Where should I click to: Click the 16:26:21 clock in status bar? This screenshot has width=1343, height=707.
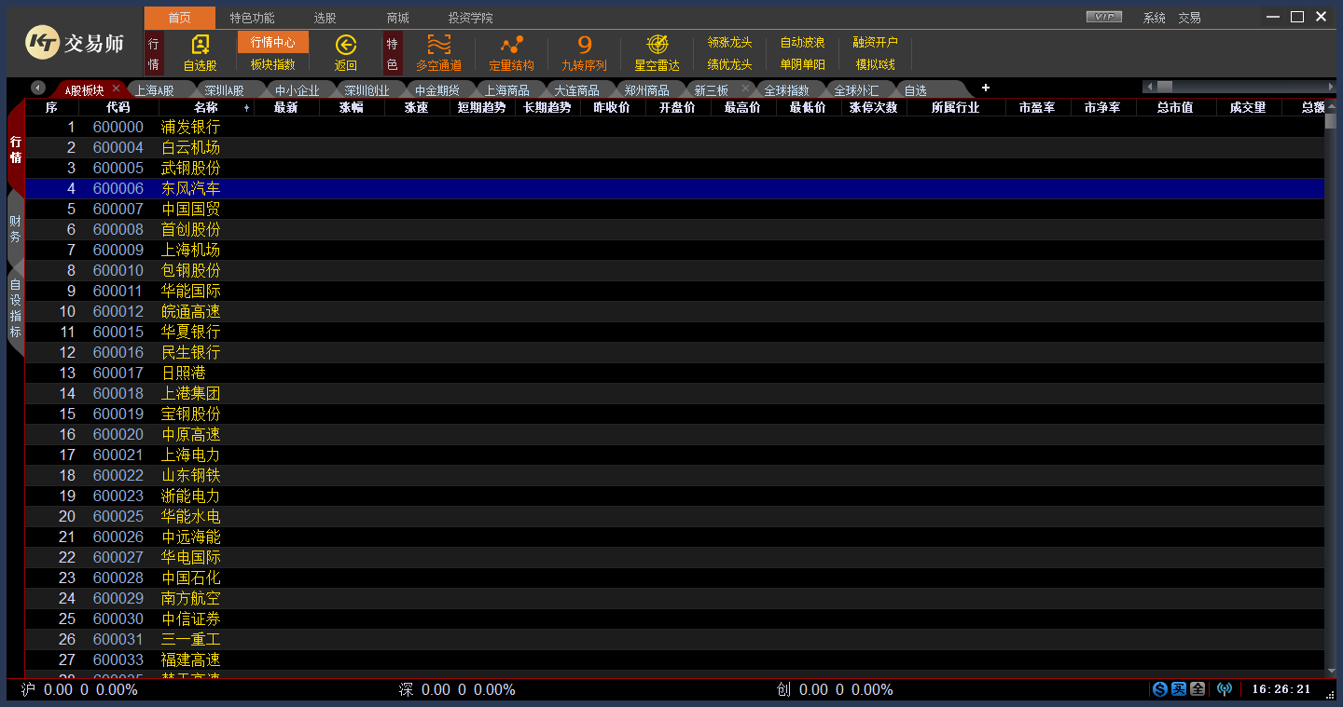tap(1281, 689)
